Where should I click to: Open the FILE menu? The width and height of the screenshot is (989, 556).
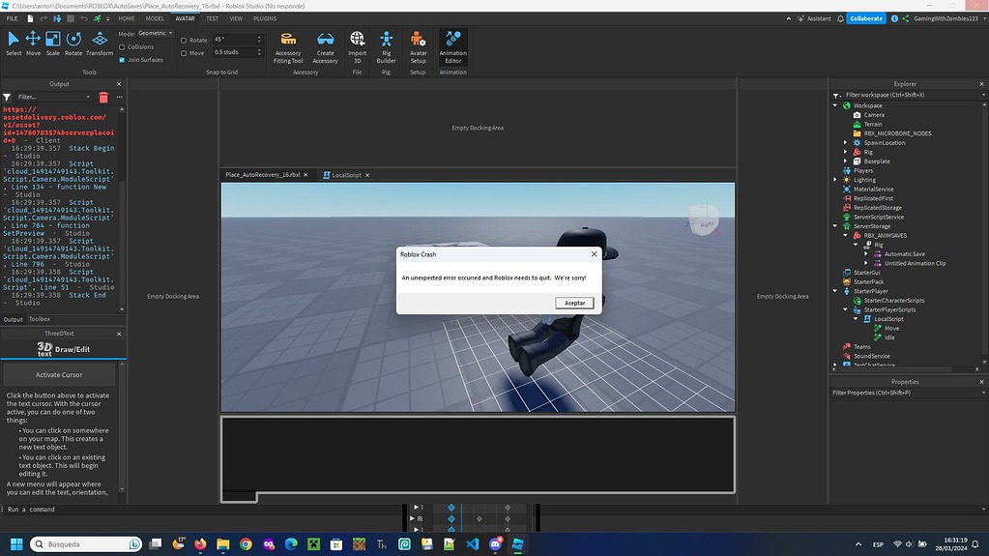pos(12,18)
